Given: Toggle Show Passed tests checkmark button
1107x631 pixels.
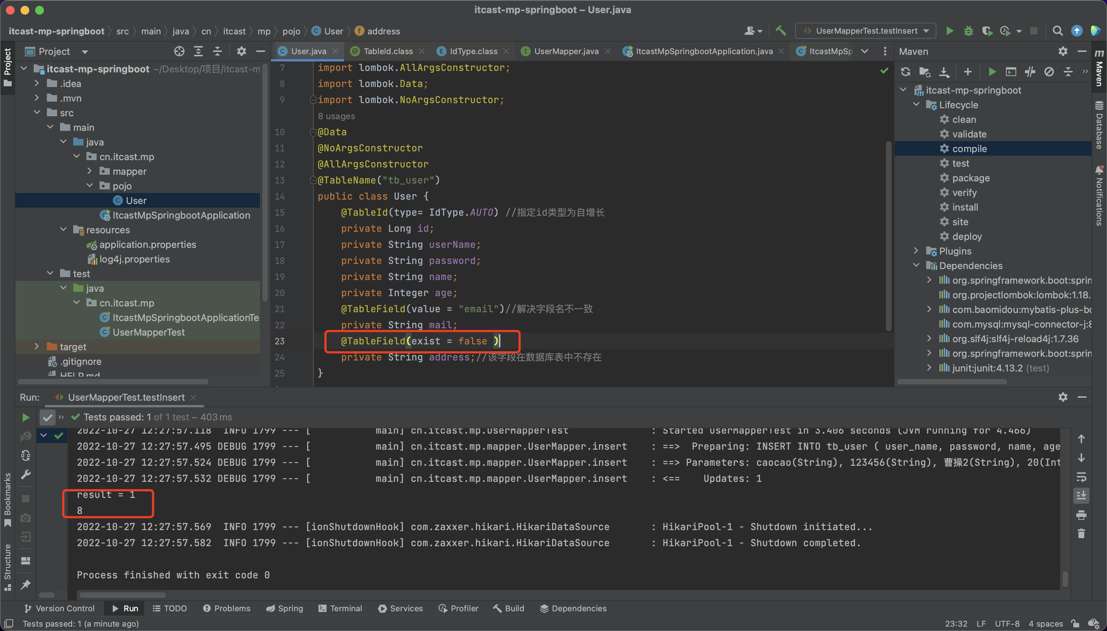Looking at the screenshot, I should pos(47,417).
